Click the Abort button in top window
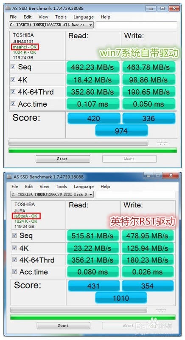This screenshot has height=340, width=185. click(129, 159)
